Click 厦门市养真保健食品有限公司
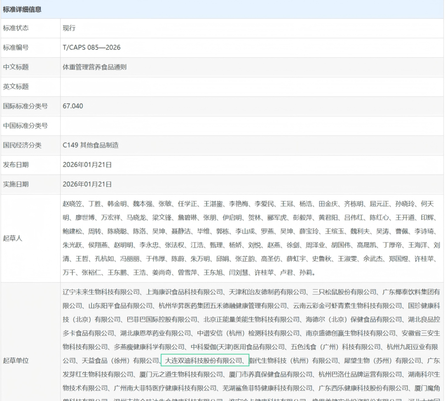 (x=271, y=374)
